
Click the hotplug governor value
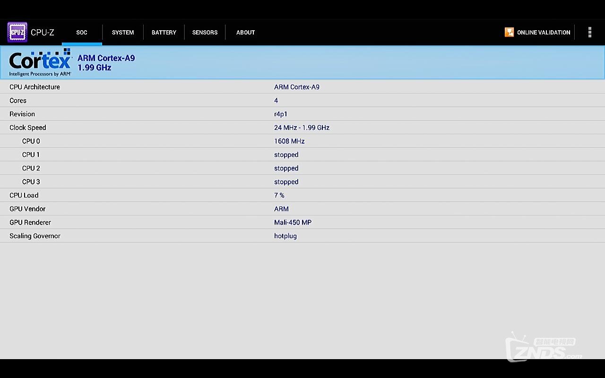click(x=285, y=236)
